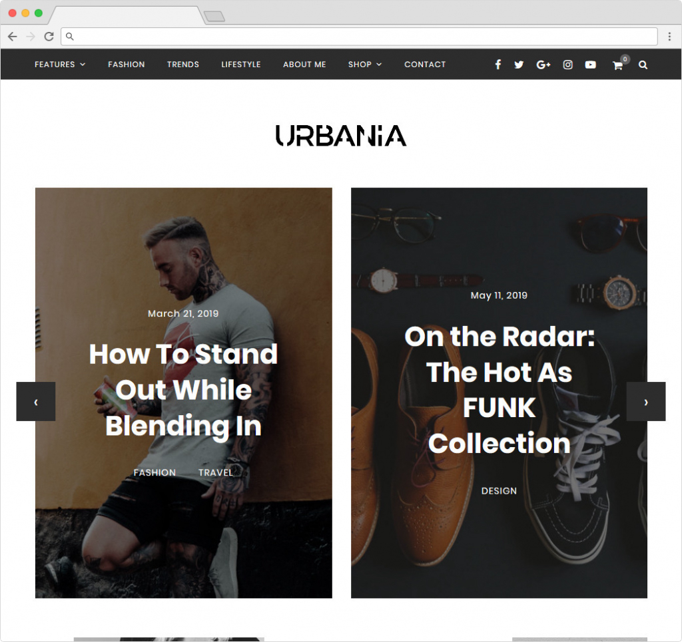Go to the previous slide
The image size is (682, 642).
tap(36, 401)
